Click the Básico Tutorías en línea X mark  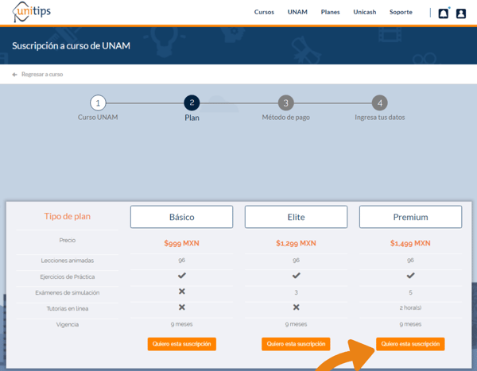(x=181, y=307)
